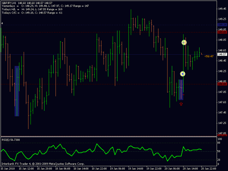Image resolution: width=228 pixels, height=171 pixels.
Task: Click the blue highlight rectangle above red arrow
Action: pos(181,90)
